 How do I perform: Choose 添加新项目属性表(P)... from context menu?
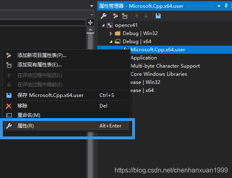coord(66,55)
